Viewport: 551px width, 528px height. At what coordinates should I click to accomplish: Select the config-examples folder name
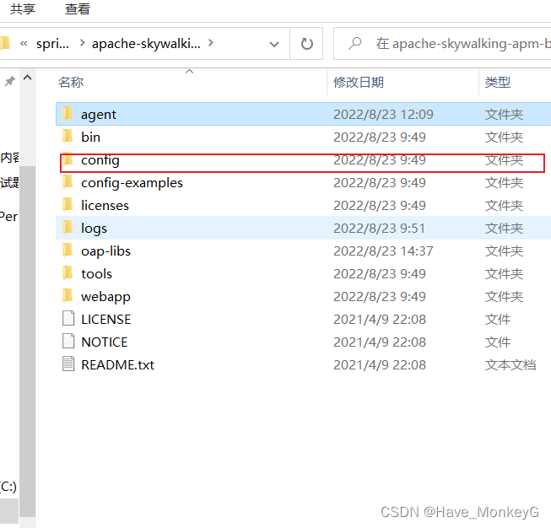pyautogui.click(x=132, y=183)
